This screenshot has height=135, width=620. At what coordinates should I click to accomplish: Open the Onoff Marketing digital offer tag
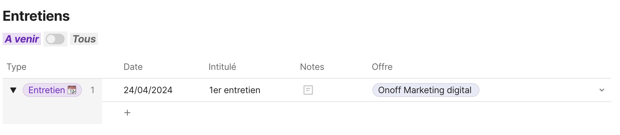[x=425, y=90]
